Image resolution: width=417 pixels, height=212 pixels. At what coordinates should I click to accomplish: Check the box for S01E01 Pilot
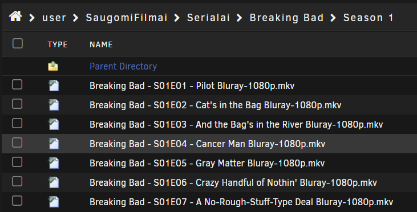17,84
